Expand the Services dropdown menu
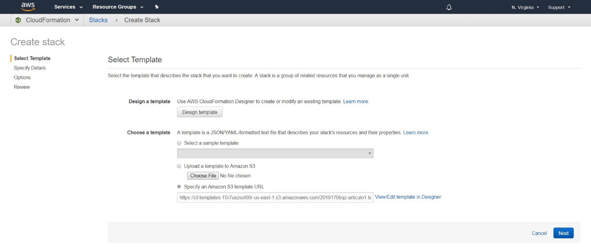Screen dimensions: 591x247 coord(69,7)
